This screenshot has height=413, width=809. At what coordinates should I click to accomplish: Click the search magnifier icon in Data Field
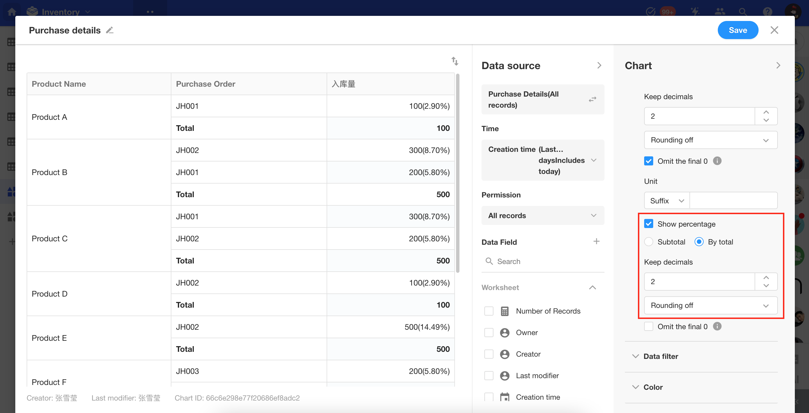[x=489, y=261]
